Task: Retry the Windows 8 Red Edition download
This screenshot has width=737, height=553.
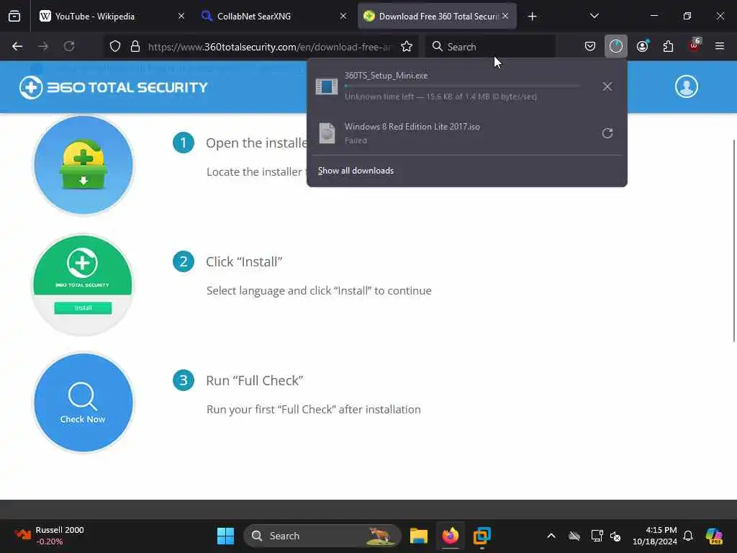Action: [607, 133]
